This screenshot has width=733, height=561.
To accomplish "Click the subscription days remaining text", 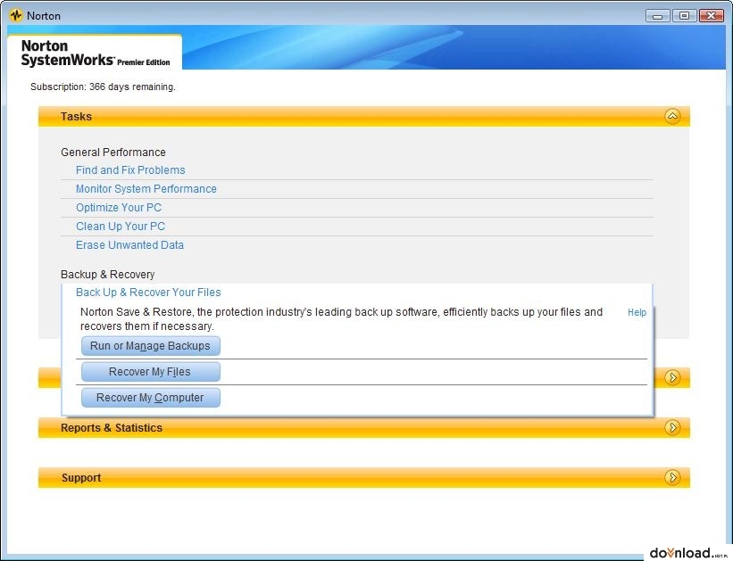I will tap(103, 87).
